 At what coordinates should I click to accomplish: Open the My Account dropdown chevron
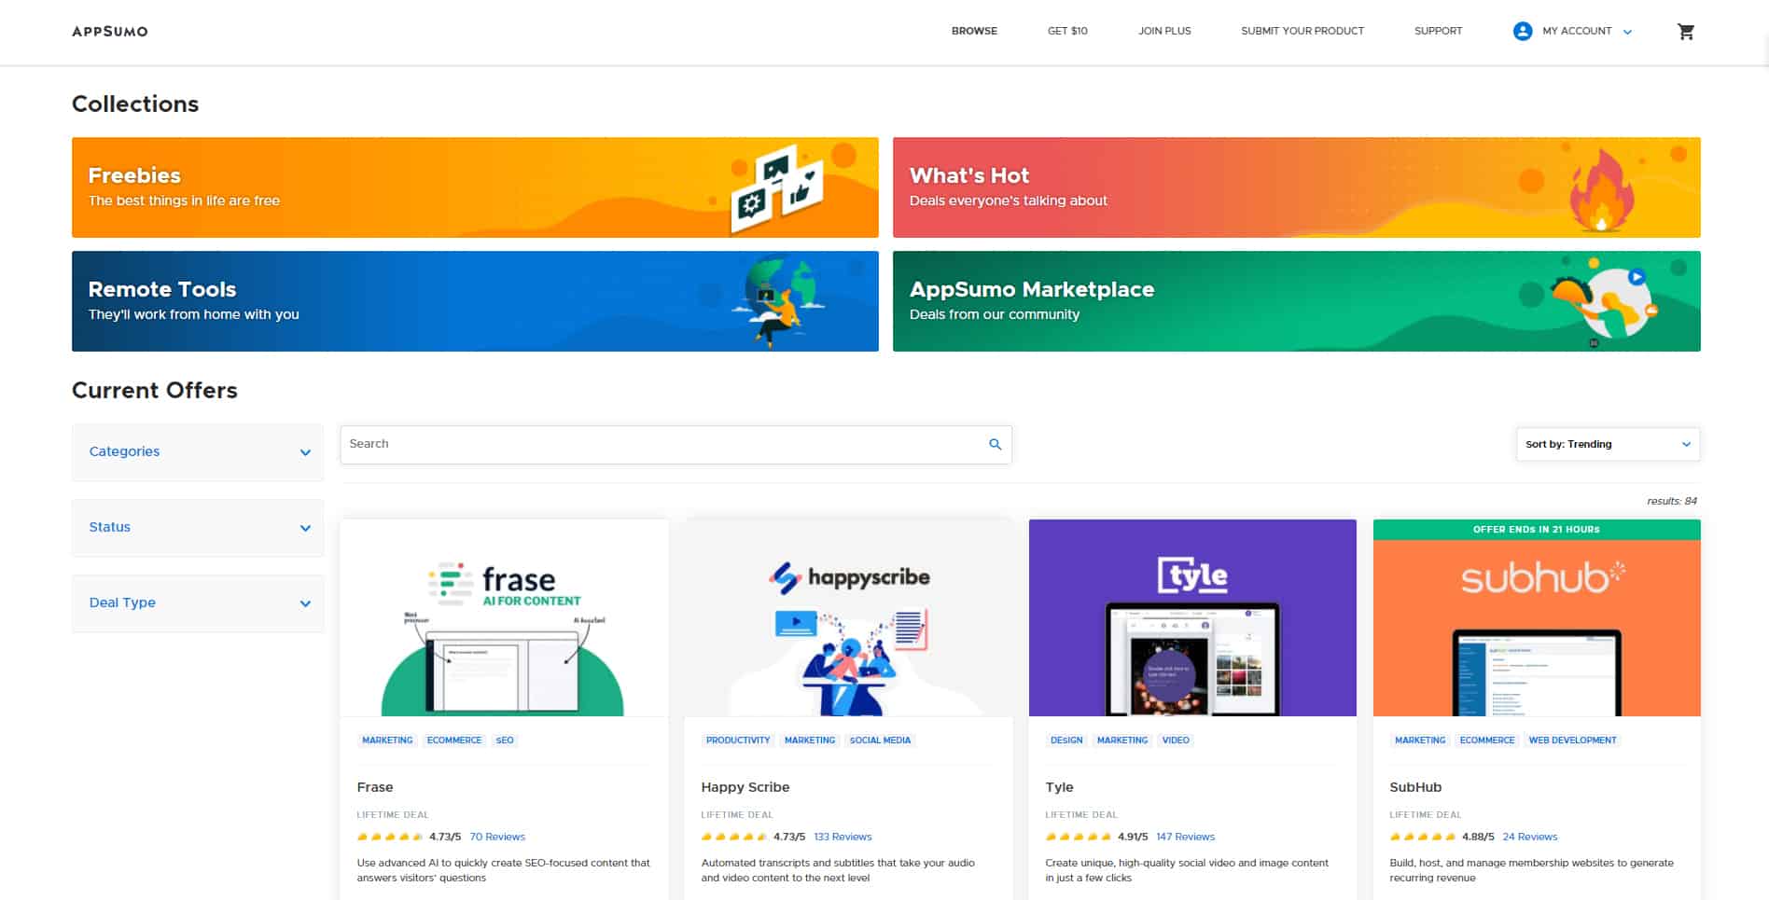pyautogui.click(x=1628, y=32)
